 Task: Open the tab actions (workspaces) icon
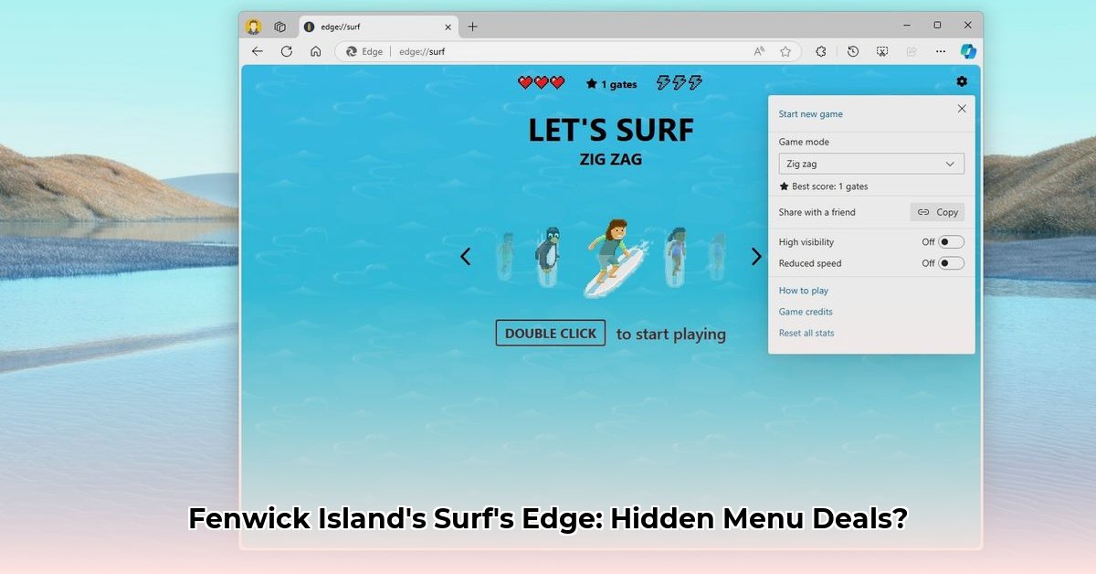click(x=280, y=27)
